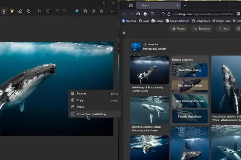241x160 pixels.
Task: Click the Humpback Whale result label
Action: (154, 49)
